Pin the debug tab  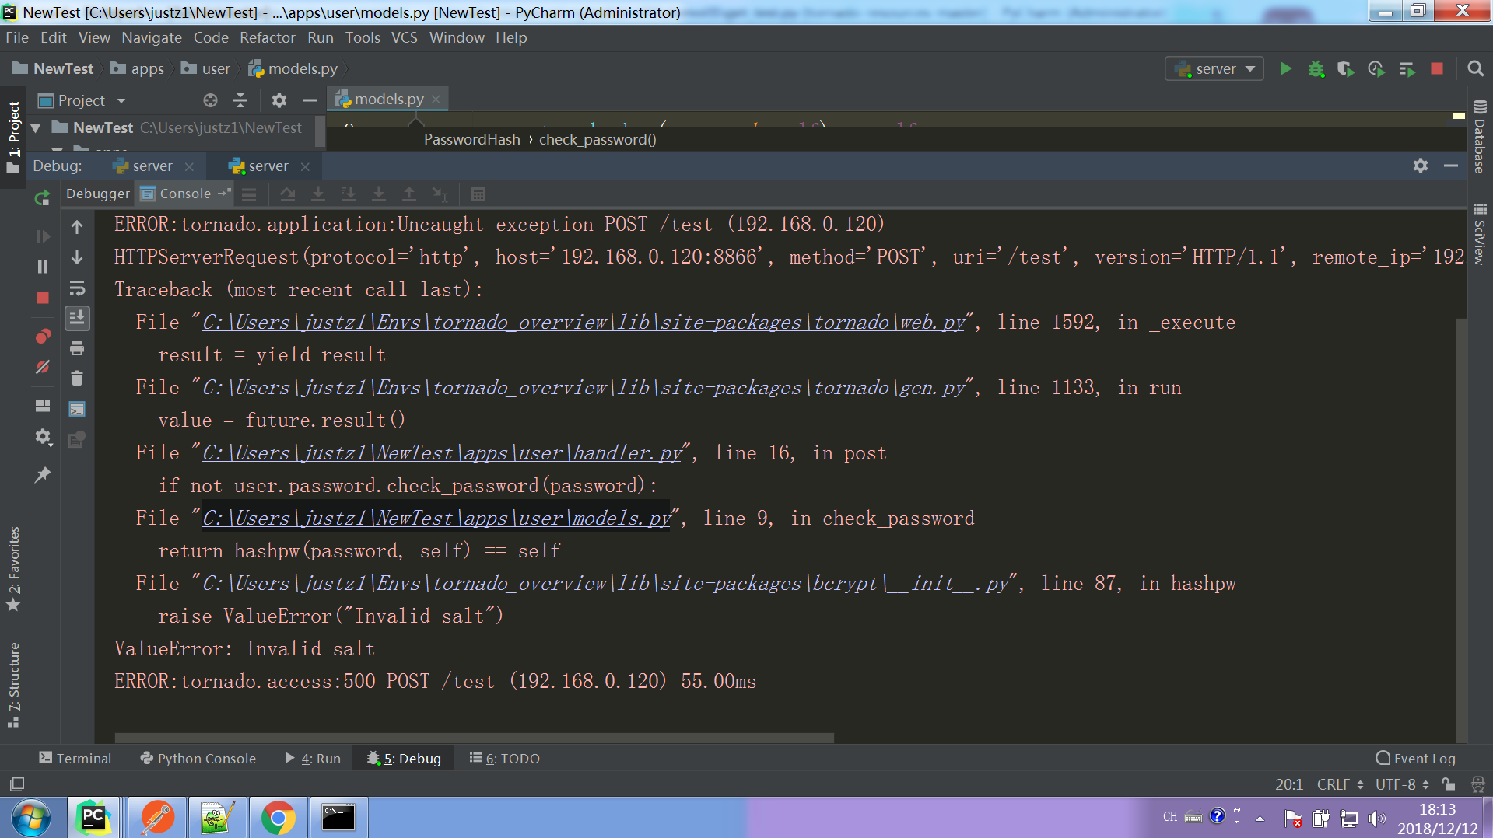[x=43, y=474]
